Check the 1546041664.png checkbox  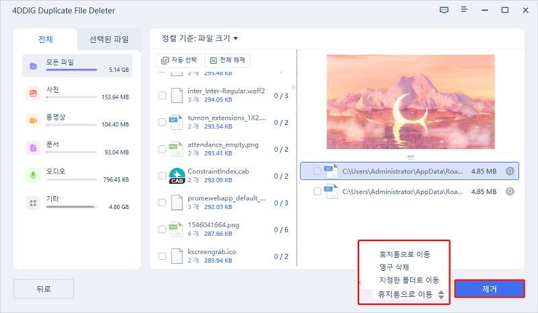point(162,229)
